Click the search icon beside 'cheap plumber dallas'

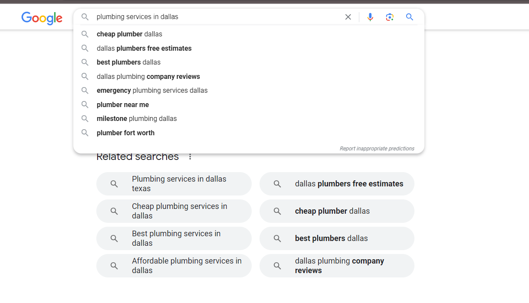tap(85, 34)
